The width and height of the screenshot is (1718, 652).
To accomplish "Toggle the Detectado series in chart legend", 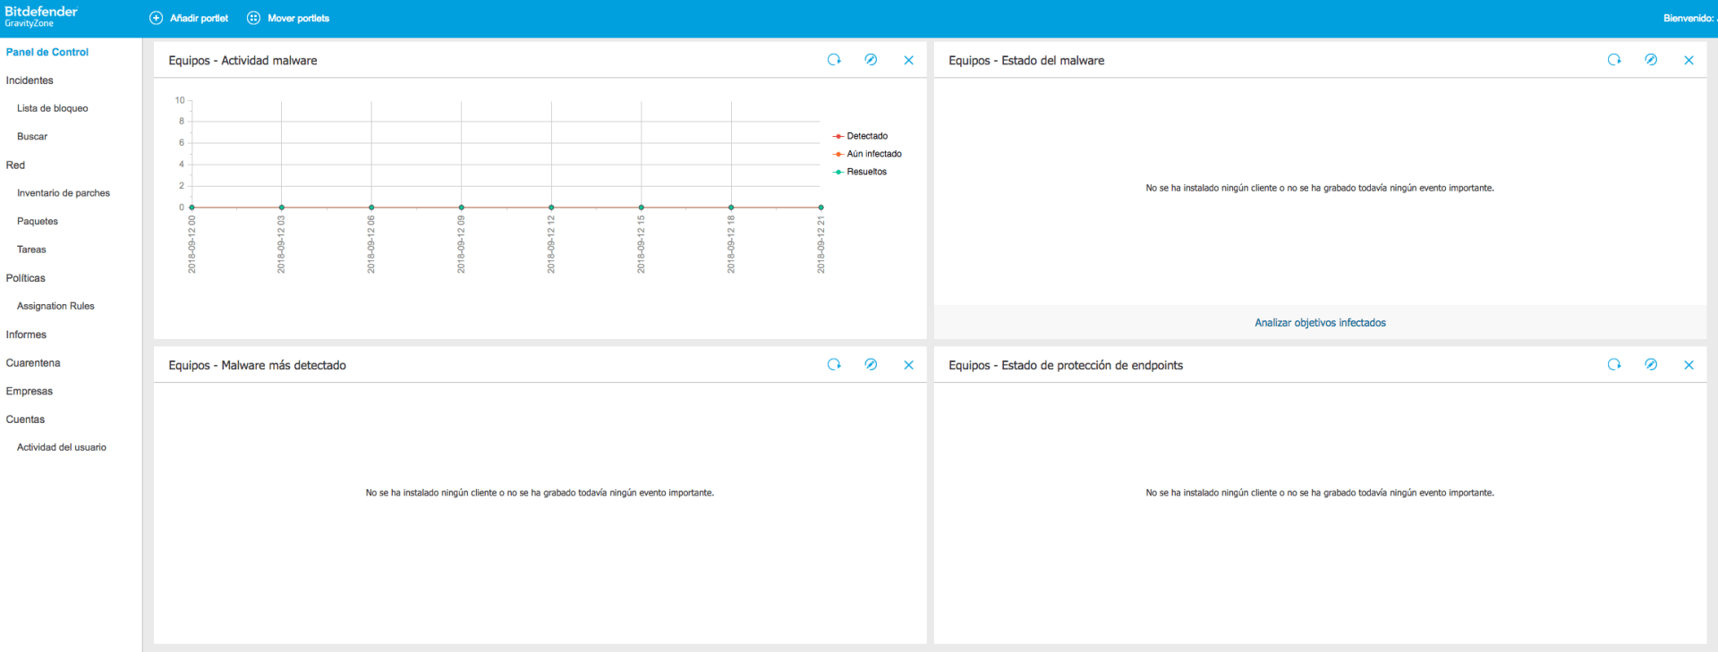I will pyautogui.click(x=861, y=136).
